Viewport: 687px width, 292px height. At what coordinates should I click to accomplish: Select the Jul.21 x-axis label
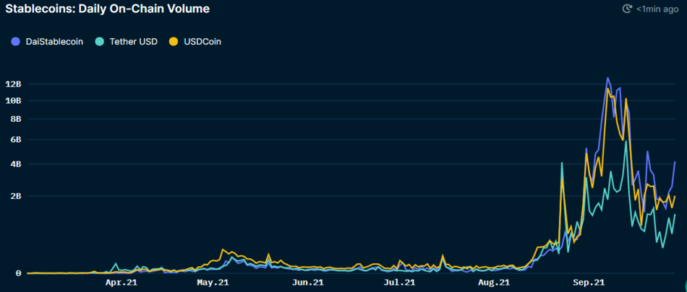(x=400, y=283)
